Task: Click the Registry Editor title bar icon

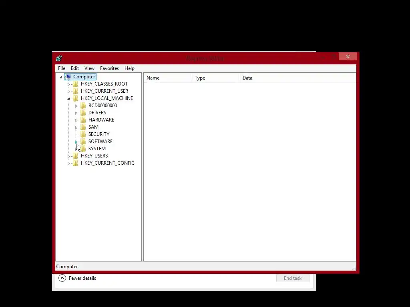Action: tap(59, 58)
